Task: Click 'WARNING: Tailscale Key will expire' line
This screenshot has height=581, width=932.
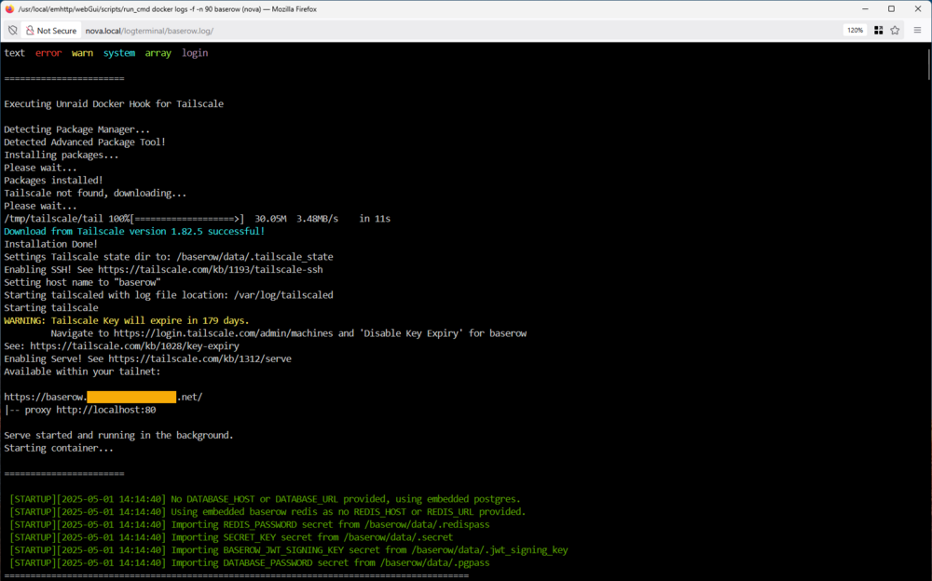Action: pos(127,321)
